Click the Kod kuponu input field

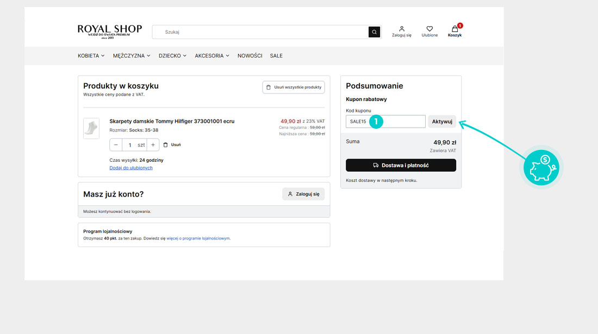385,122
